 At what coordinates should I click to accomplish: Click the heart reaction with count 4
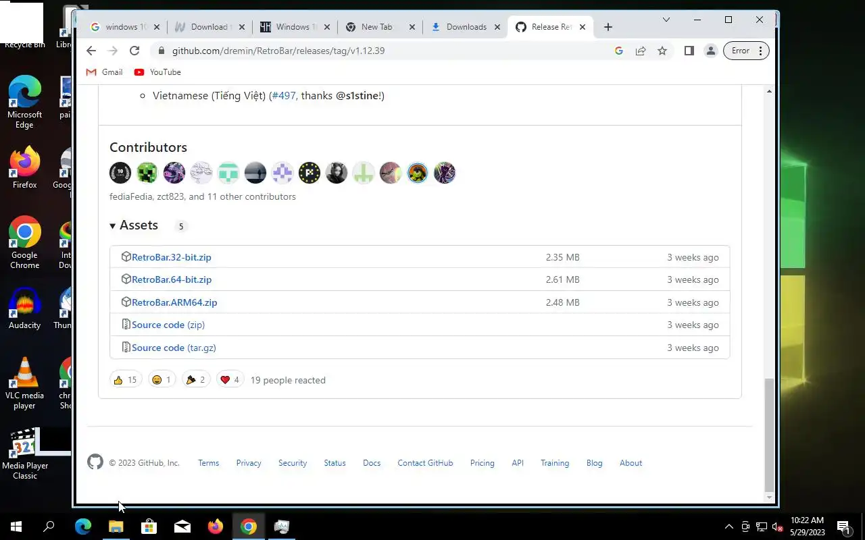point(230,380)
